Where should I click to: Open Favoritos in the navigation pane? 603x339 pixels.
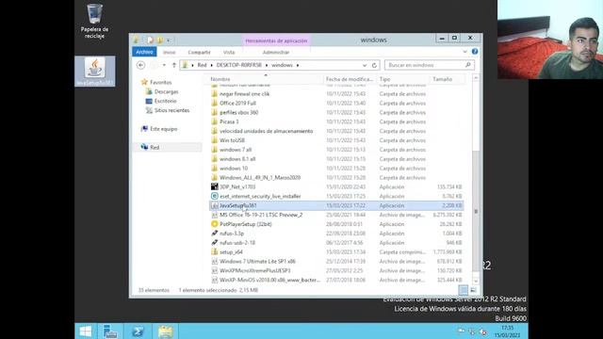161,82
